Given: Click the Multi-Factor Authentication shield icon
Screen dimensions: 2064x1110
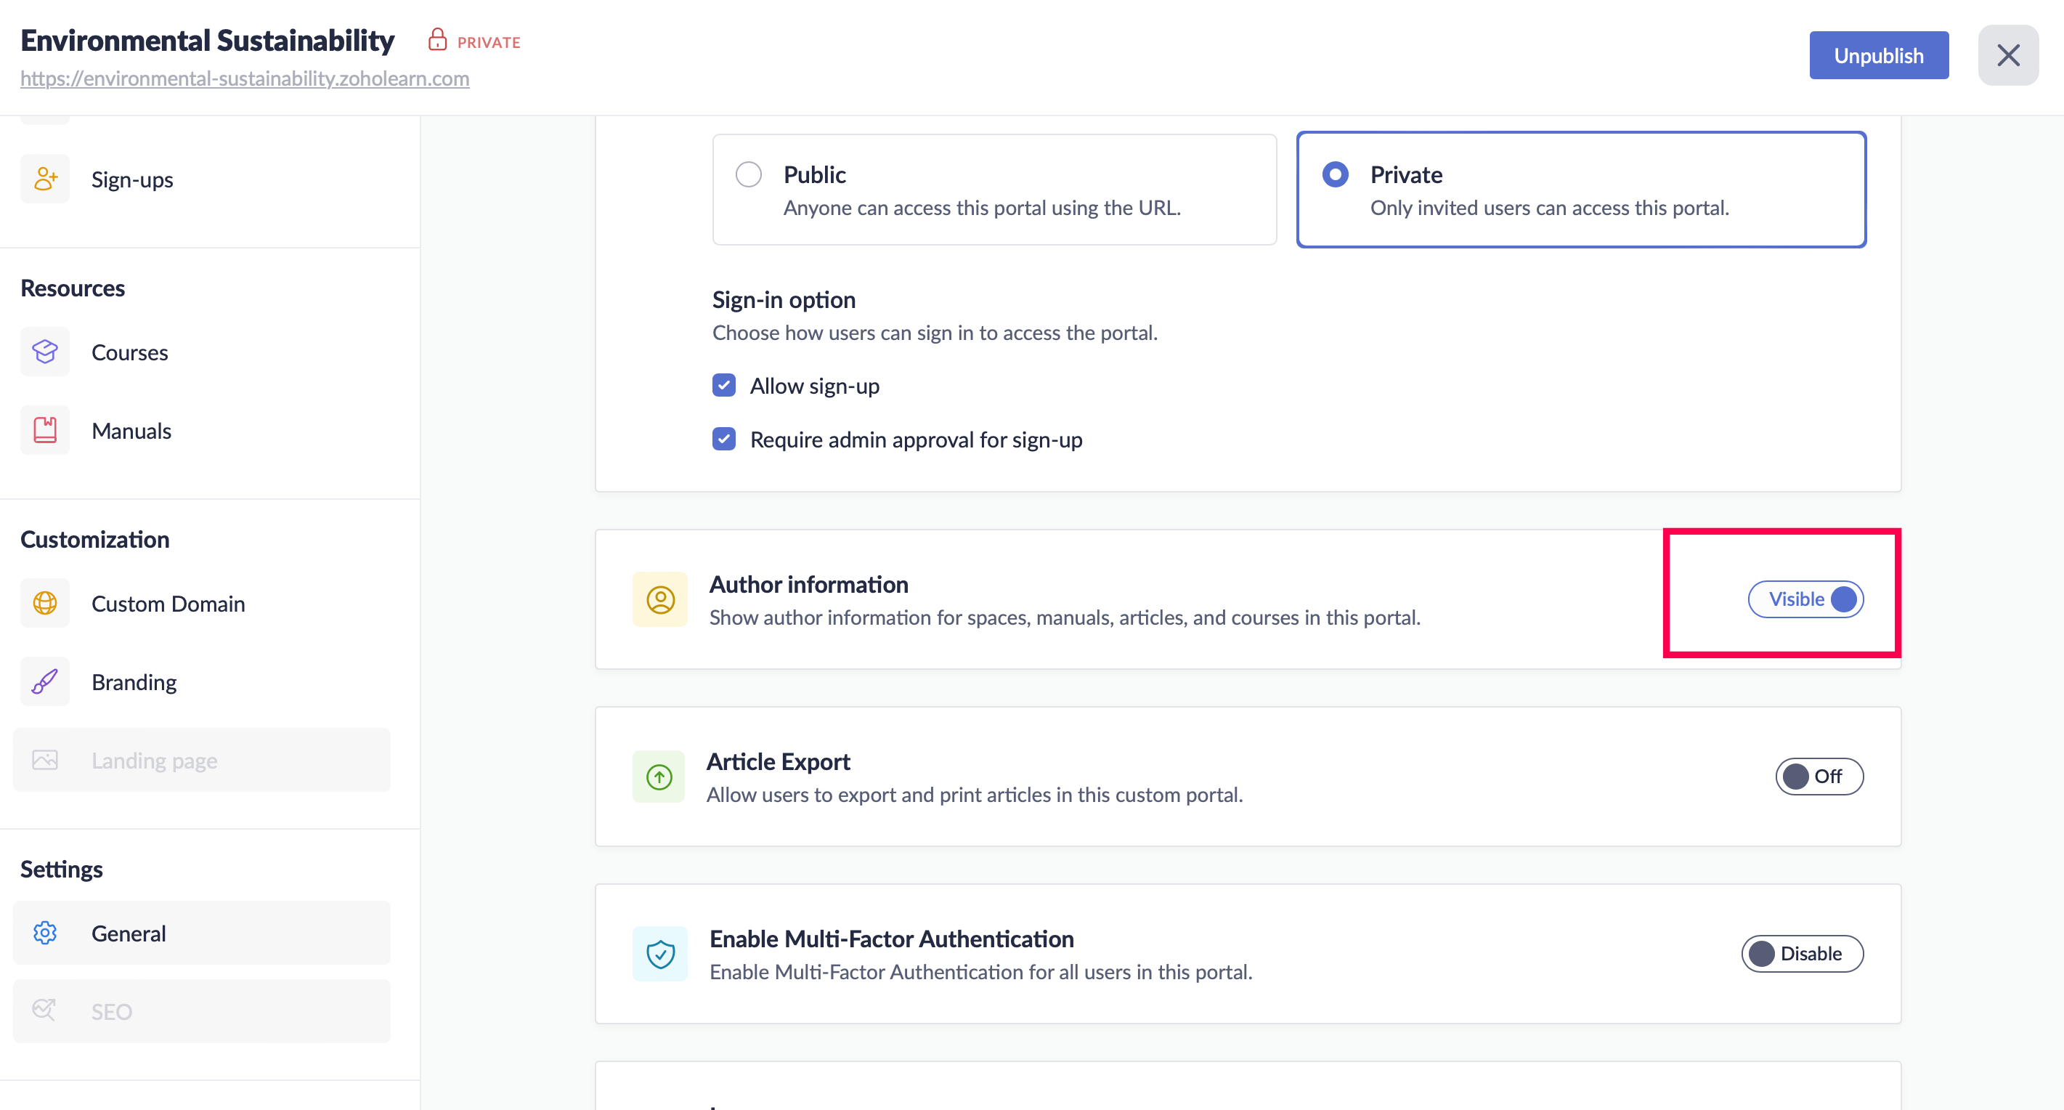Looking at the screenshot, I should (659, 954).
